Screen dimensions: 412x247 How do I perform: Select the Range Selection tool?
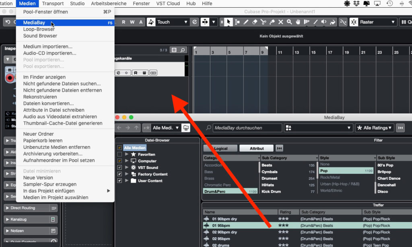[x=237, y=22]
